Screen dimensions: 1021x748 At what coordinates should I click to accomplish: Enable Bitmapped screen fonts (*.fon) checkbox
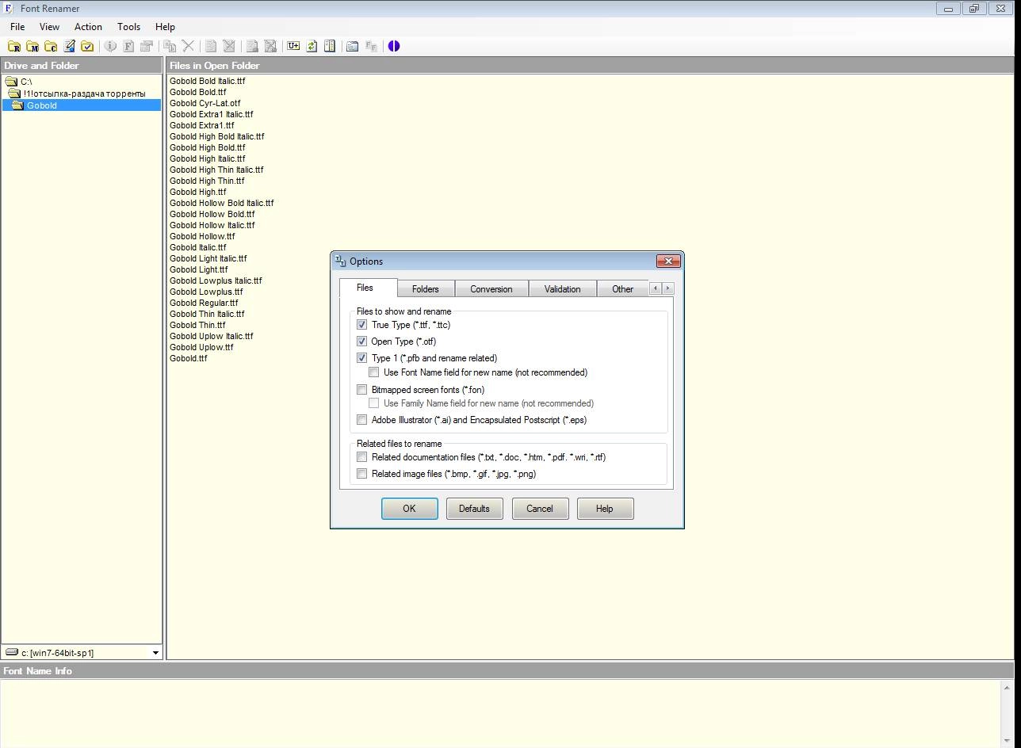click(x=361, y=390)
